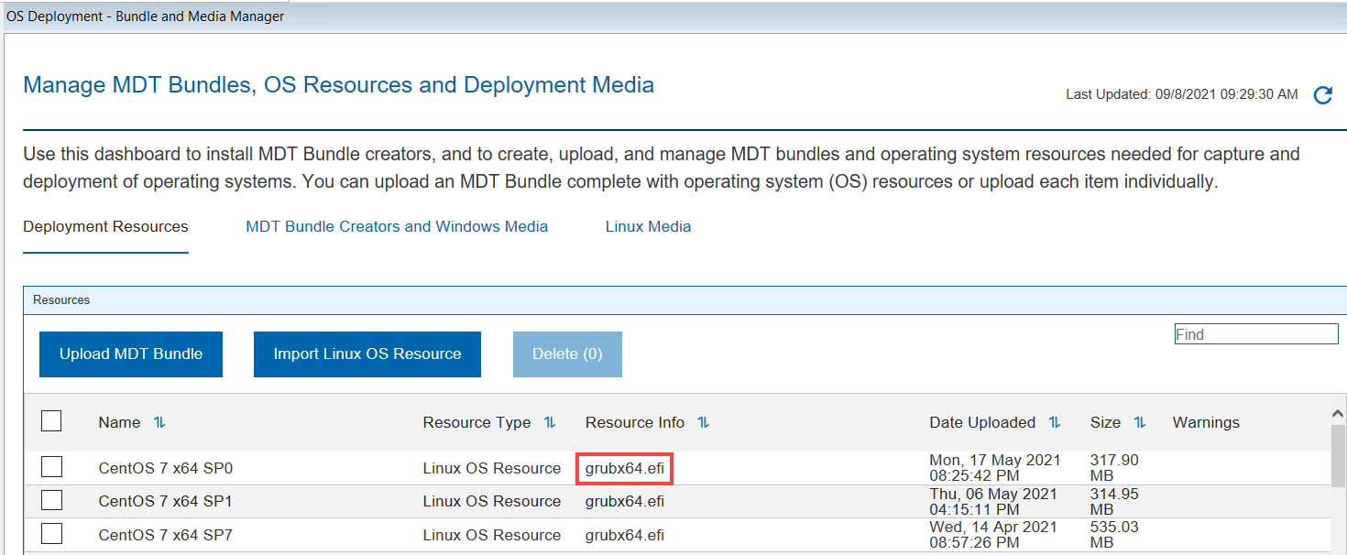Click the refresh icon beside Last Updated

(1322, 95)
